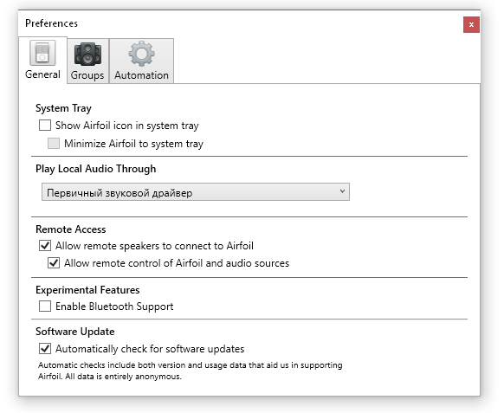The image size is (504, 413).
Task: Disable remote control of Airfoil and audio sources
Action: pyautogui.click(x=54, y=263)
